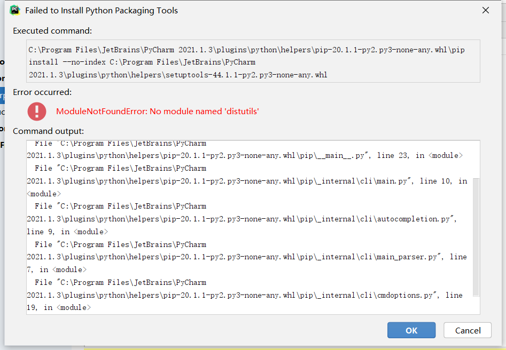The image size is (506, 350).
Task: Click the ModuleNotFoundError distutils error message
Action: [x=157, y=112]
